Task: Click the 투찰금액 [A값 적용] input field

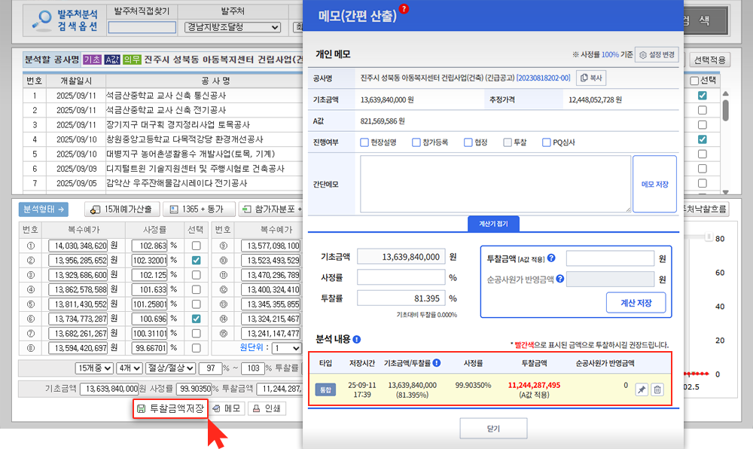Action: (x=610, y=258)
